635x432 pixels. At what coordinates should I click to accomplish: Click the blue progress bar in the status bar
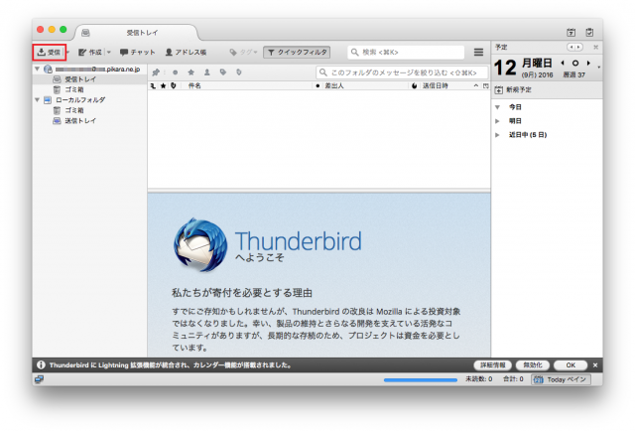click(421, 380)
